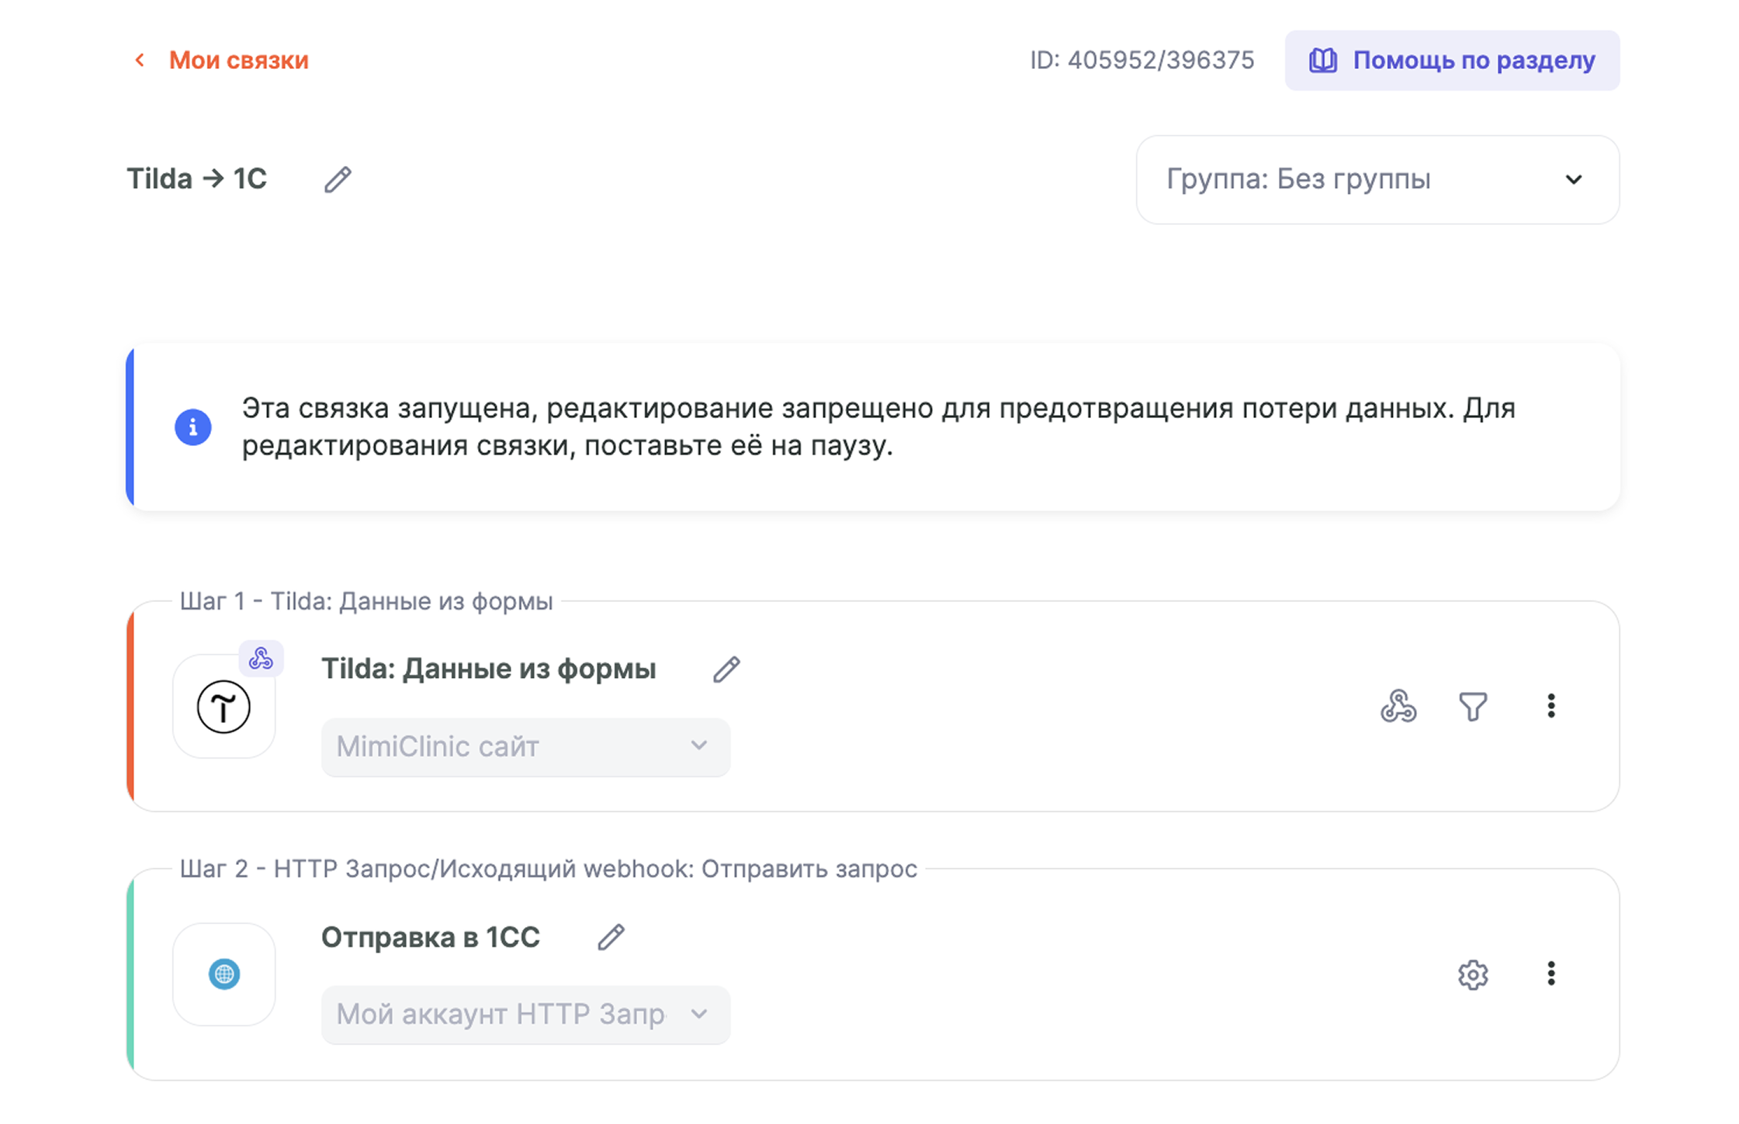
Task: Click the Tilda: Данные из формы step title
Action: click(x=489, y=669)
